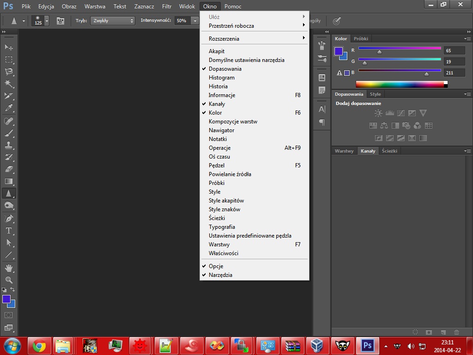Toggle Quick Mask mode
The width and height of the screenshot is (473, 355).
pyautogui.click(x=9, y=315)
